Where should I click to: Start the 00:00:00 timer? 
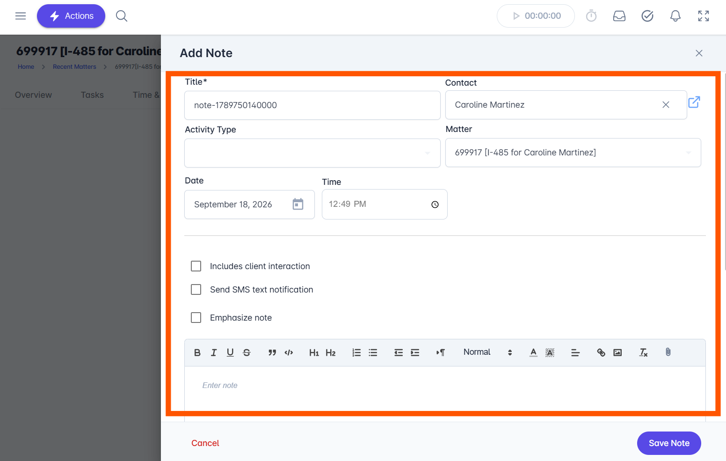point(536,16)
